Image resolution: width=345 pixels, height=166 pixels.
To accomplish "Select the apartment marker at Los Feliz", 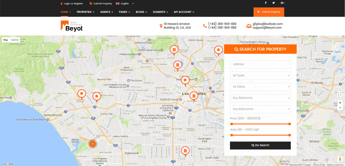I will tap(174, 51).
